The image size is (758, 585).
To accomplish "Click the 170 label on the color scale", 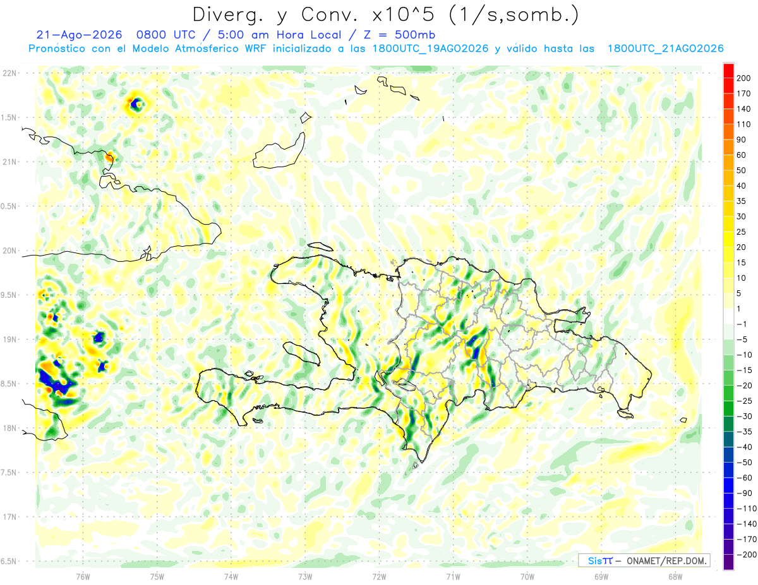I will (x=743, y=93).
